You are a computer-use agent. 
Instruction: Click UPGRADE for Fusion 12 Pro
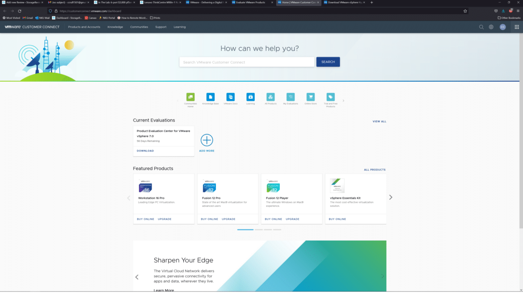click(228, 219)
